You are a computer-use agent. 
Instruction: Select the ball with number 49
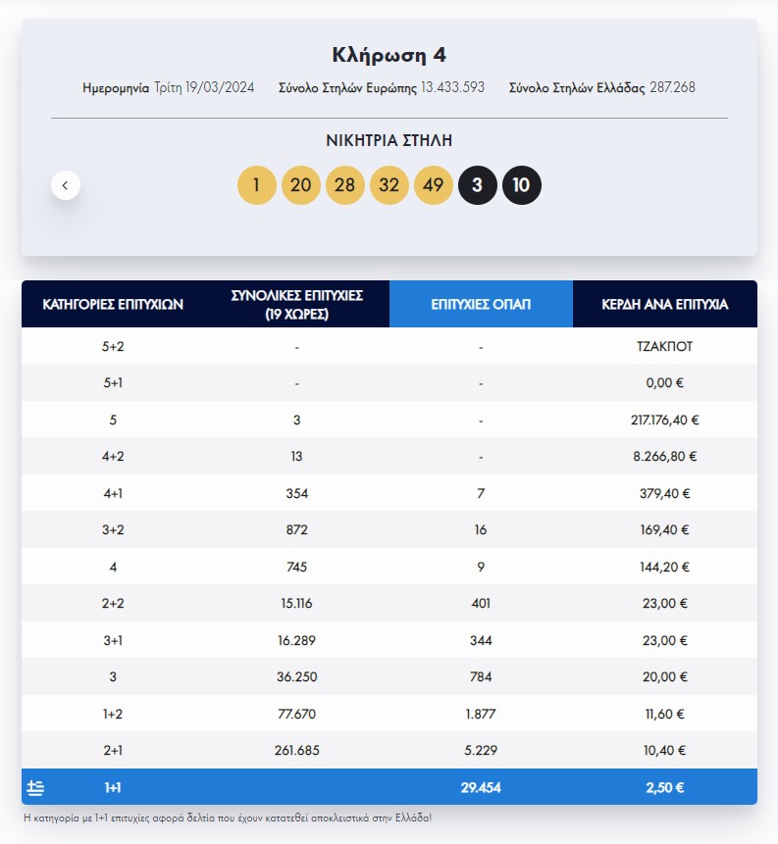[433, 184]
